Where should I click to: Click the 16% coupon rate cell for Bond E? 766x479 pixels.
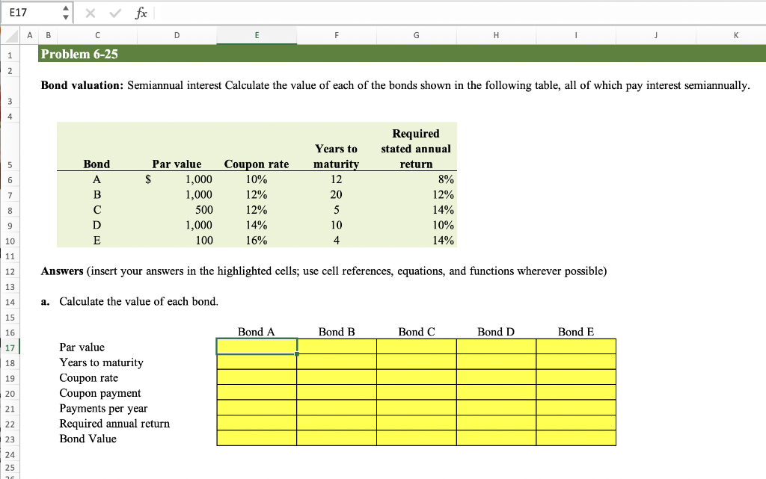[x=257, y=240]
